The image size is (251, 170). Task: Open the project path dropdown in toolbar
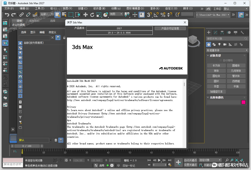coord(213,15)
